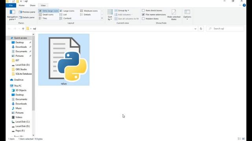The image size is (252, 141).
Task: Click navigation pane scroll up arrow
Action: (x=33, y=34)
